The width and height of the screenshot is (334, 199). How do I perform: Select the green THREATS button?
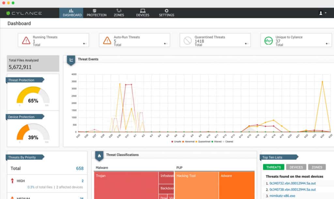tap(273, 167)
